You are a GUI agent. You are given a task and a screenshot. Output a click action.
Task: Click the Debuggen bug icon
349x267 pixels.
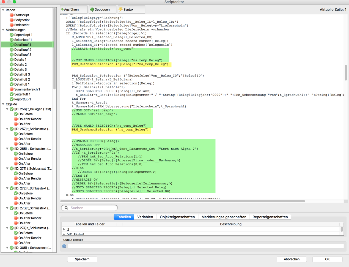click(x=92, y=10)
